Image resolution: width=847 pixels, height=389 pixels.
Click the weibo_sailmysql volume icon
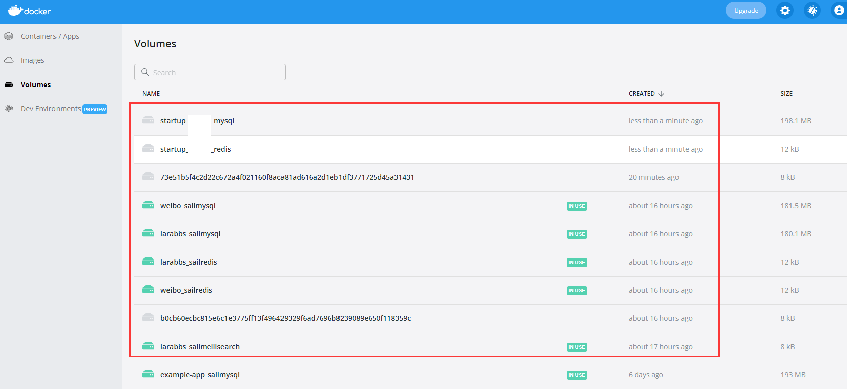click(148, 205)
